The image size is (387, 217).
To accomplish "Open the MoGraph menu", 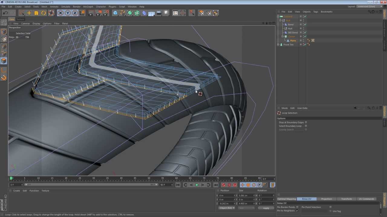I will point(88,7).
